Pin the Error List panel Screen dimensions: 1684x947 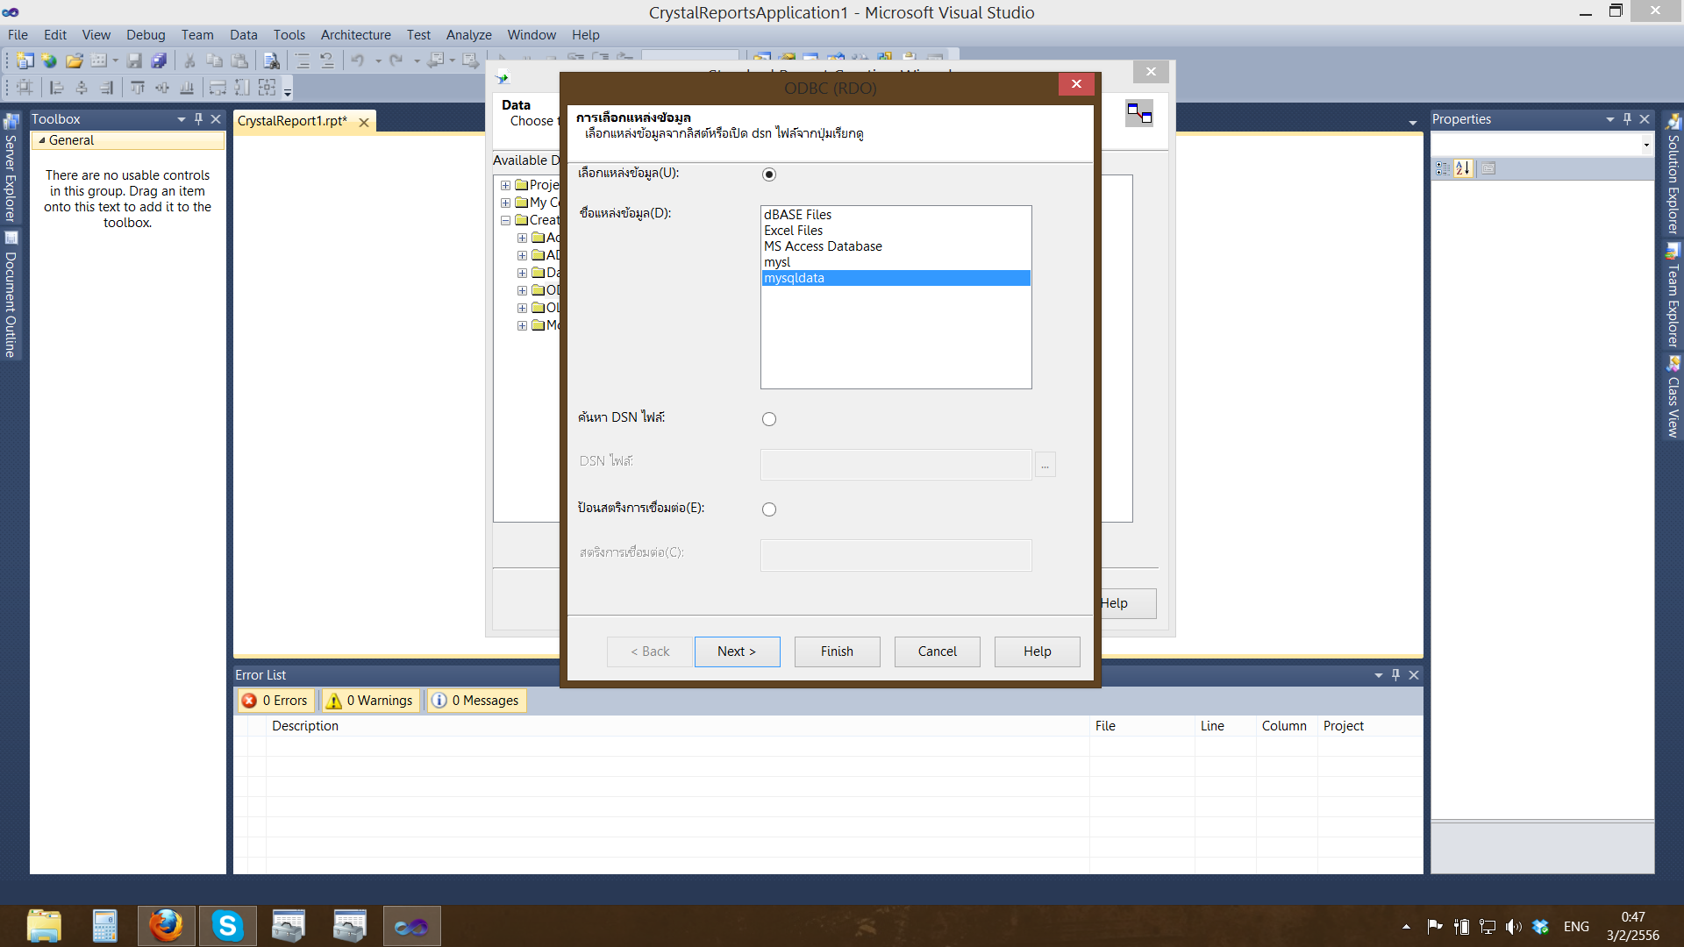click(1396, 675)
